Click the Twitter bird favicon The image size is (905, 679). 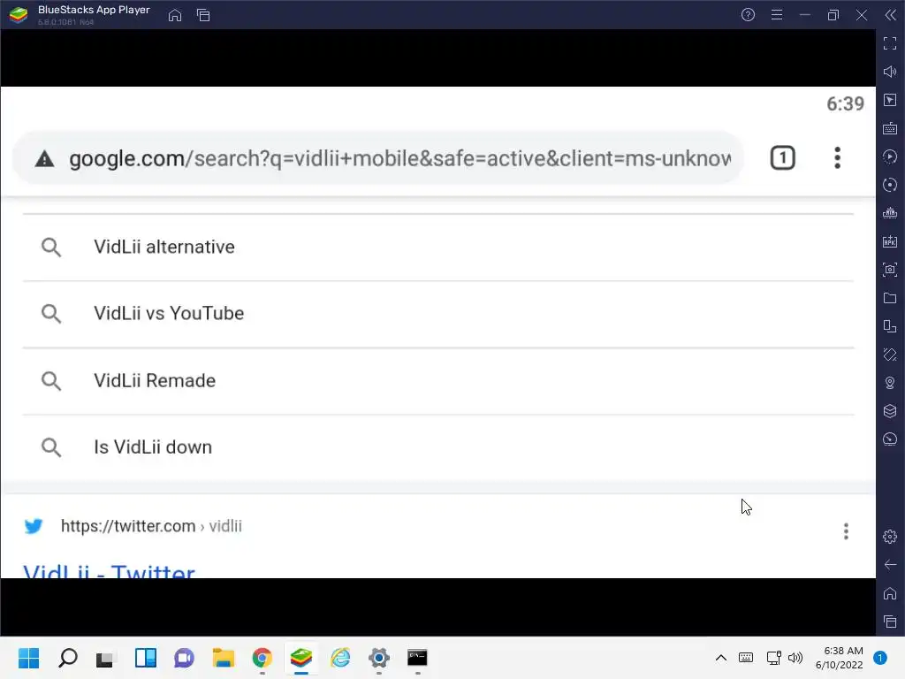click(34, 526)
